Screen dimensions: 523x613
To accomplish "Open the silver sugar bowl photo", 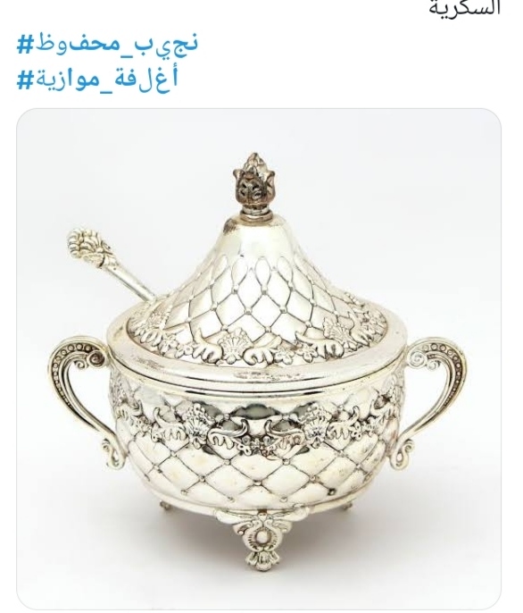I will point(259,358).
